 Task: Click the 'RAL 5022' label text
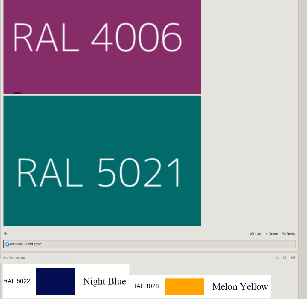(x=17, y=281)
